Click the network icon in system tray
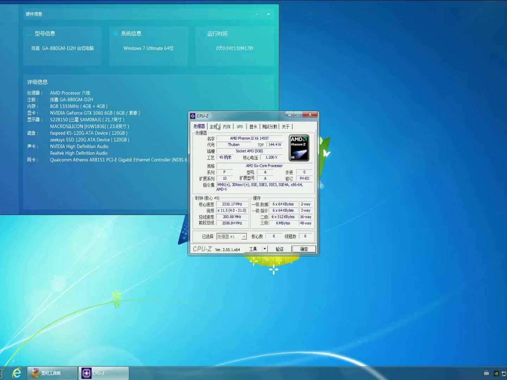The width and height of the screenshot is (507, 380). coord(504,373)
